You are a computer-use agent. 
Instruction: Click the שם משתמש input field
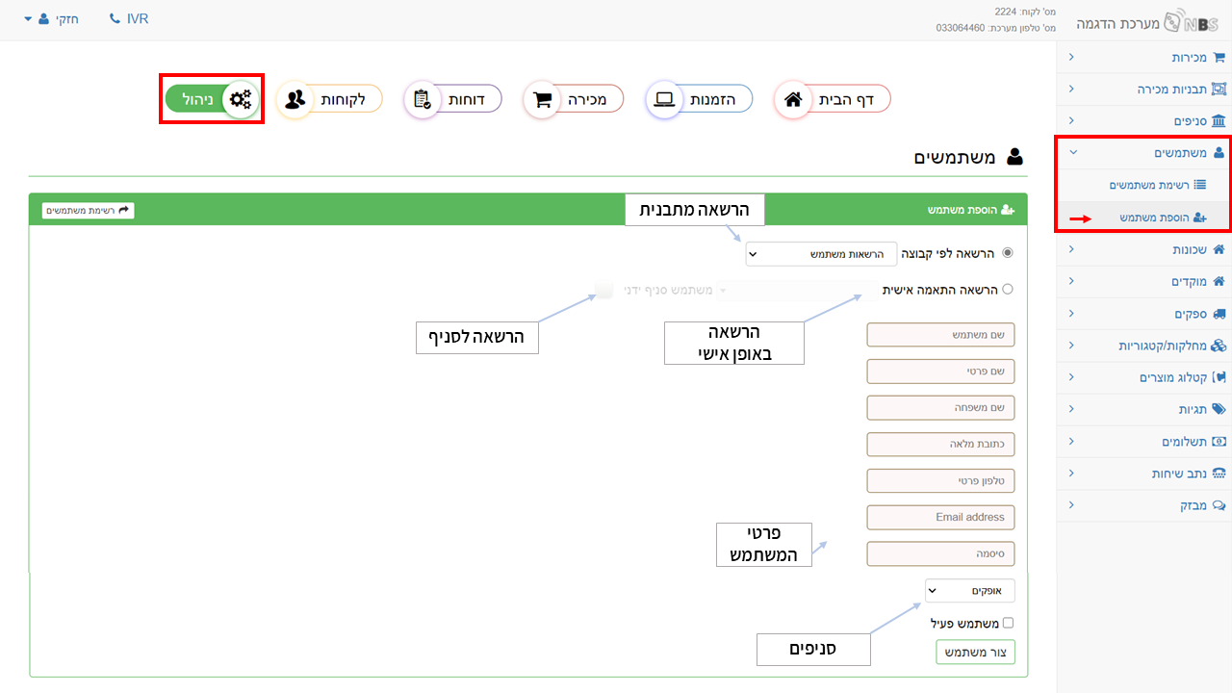click(941, 335)
